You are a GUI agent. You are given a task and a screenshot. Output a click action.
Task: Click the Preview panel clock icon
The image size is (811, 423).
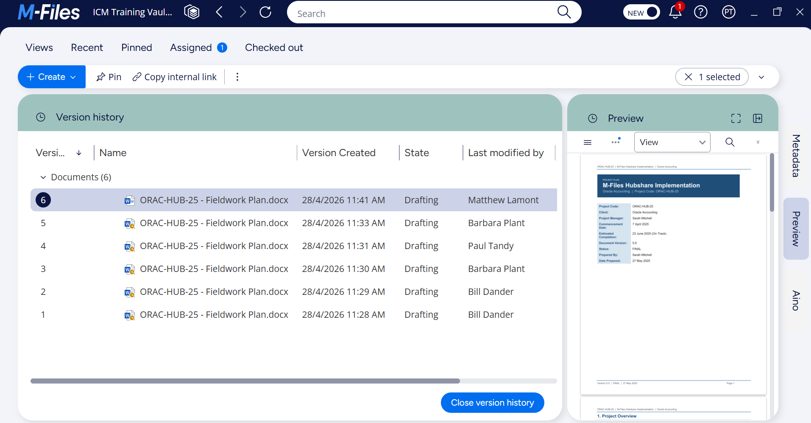point(593,118)
